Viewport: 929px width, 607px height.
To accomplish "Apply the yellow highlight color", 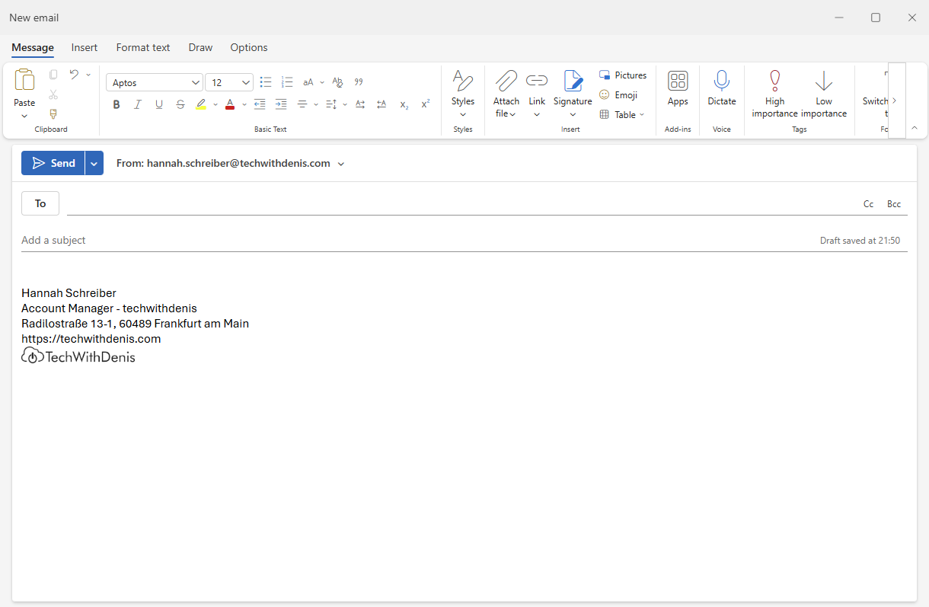I will (201, 104).
